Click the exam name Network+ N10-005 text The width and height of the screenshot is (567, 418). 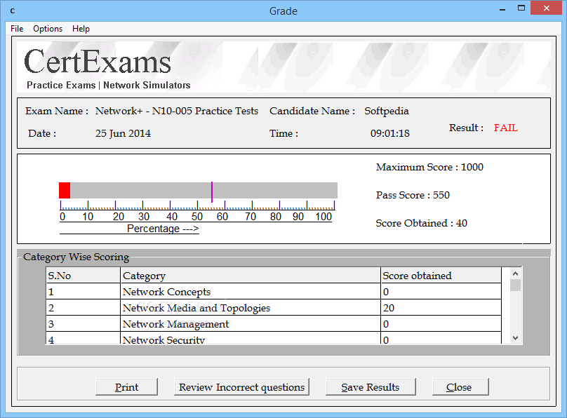(x=177, y=111)
